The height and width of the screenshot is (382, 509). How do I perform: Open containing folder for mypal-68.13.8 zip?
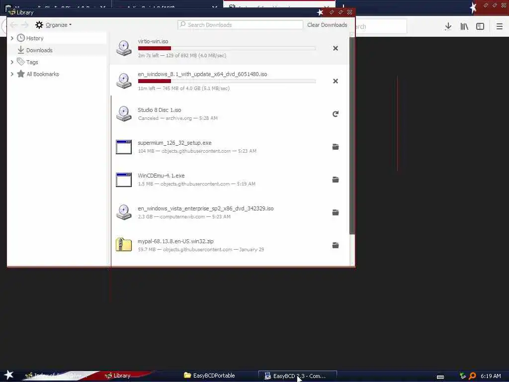(336, 245)
